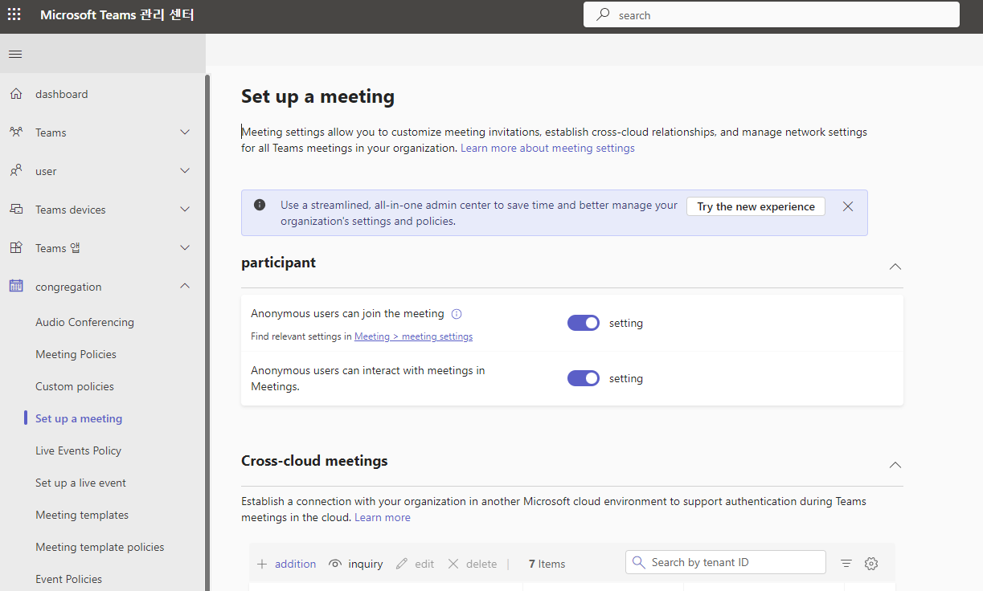Expand the Teams devices section

tap(185, 210)
